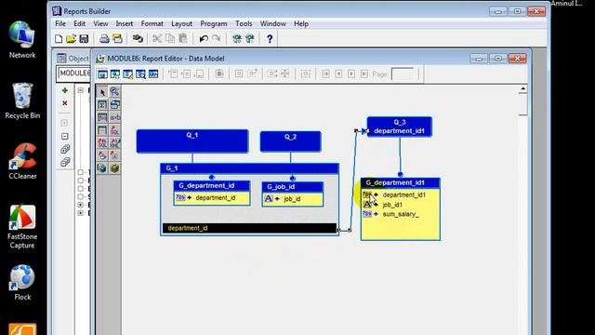This screenshot has height=335, width=595.
Task: Open the Window menu
Action: point(272,23)
